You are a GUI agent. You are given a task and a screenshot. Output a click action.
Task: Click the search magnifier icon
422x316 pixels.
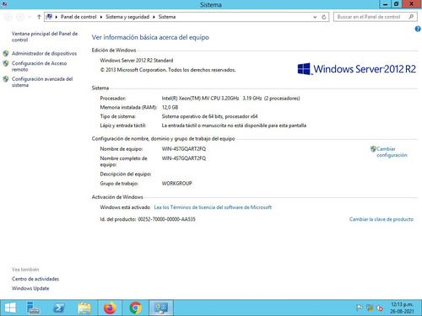(411, 17)
